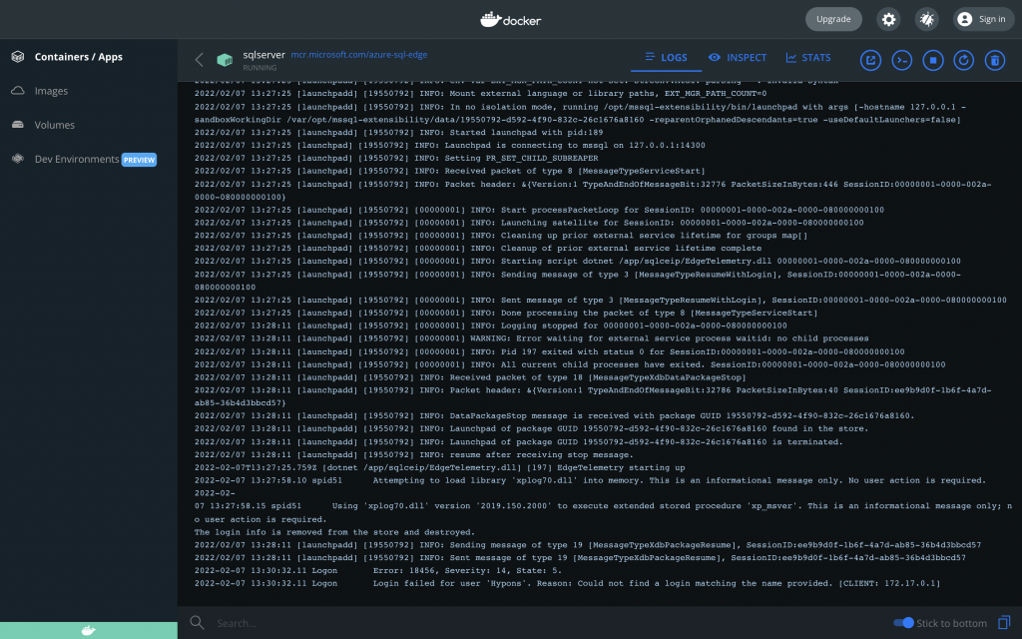The height and width of the screenshot is (639, 1022).
Task: Click the 'Pid 197 exited with status 0' line
Action: [x=550, y=351]
